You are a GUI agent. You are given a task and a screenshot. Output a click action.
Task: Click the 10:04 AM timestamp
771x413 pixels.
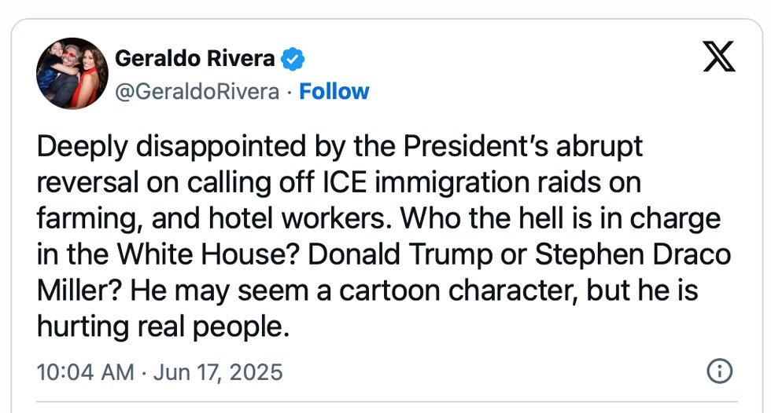[86, 372]
